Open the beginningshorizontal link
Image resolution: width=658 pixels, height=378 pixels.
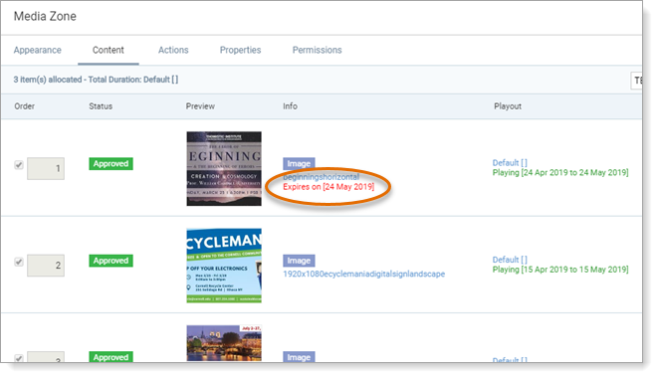click(321, 177)
